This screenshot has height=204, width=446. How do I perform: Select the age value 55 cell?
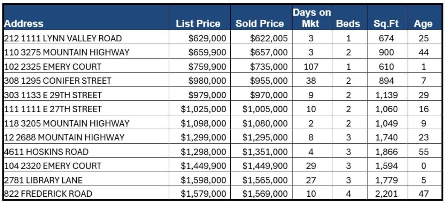tap(423, 152)
